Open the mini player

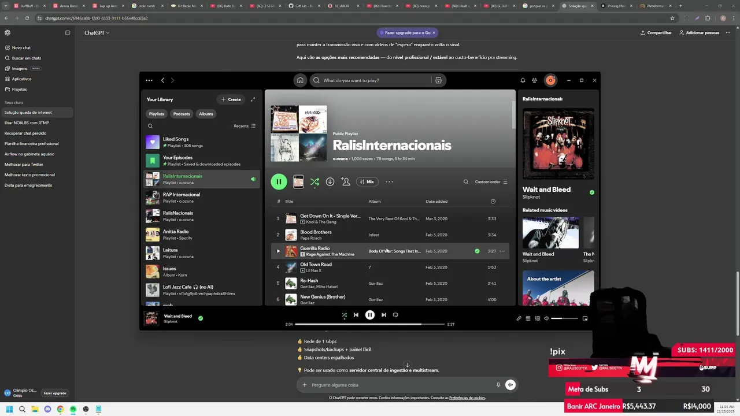pyautogui.click(x=585, y=318)
